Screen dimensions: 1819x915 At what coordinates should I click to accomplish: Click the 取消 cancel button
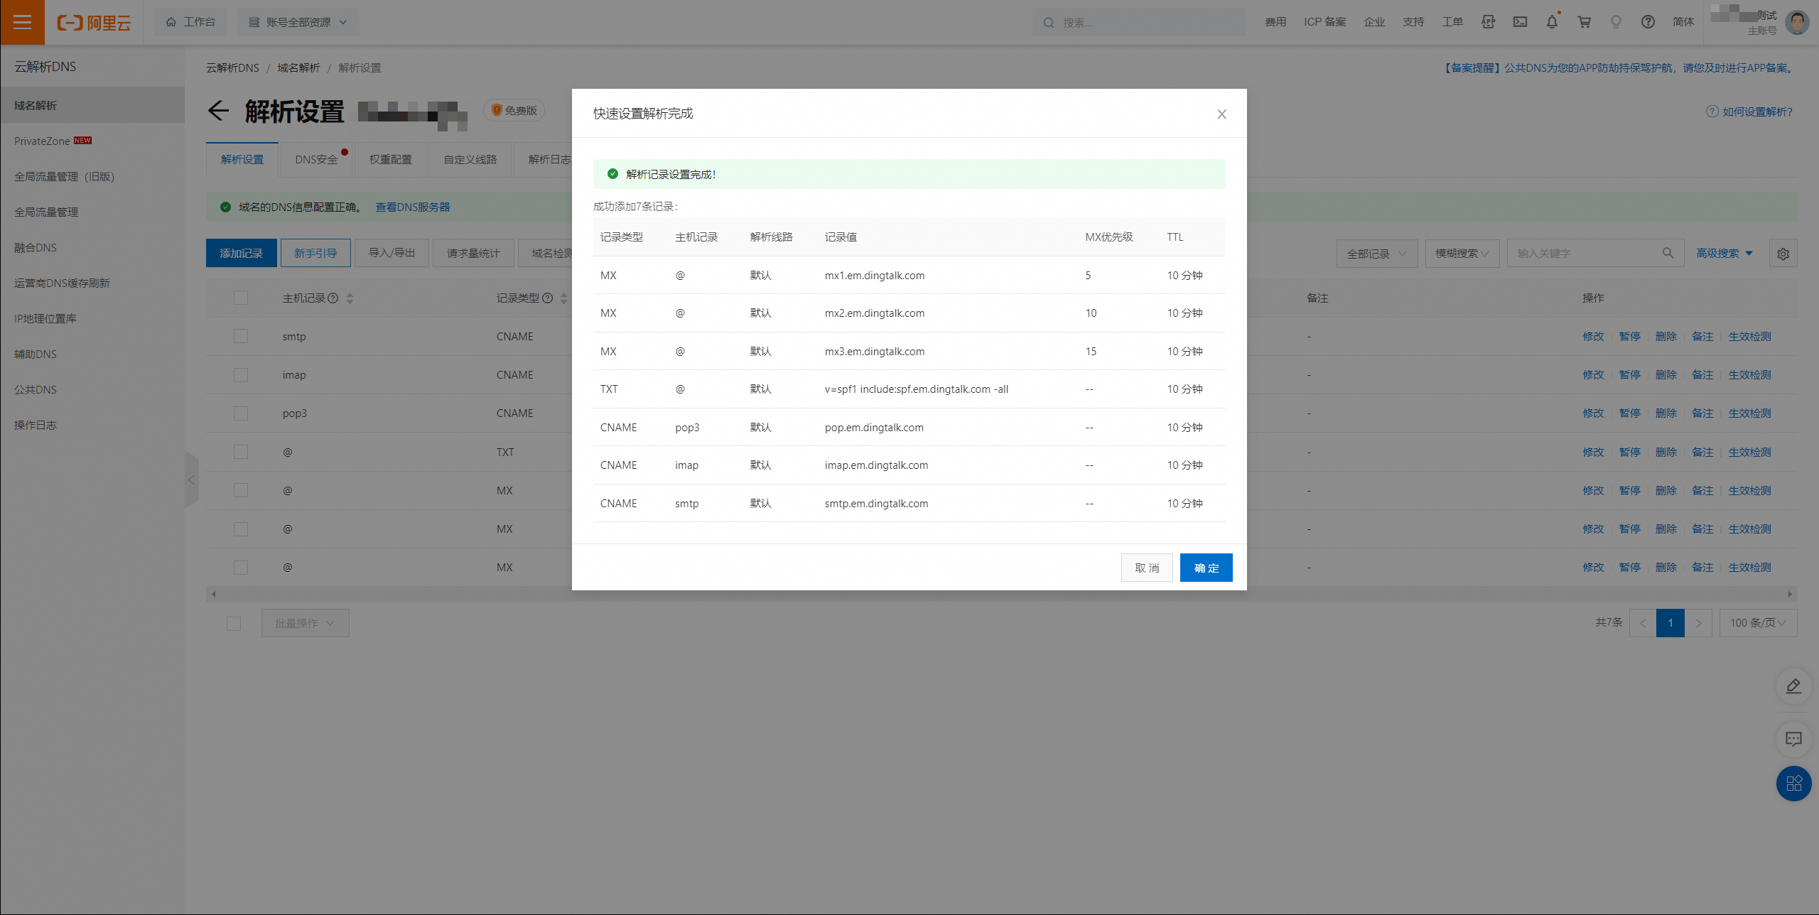pos(1147,567)
